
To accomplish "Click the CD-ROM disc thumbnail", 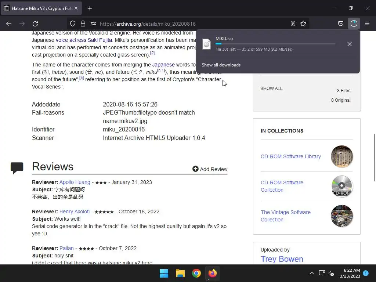I will tap(342, 186).
